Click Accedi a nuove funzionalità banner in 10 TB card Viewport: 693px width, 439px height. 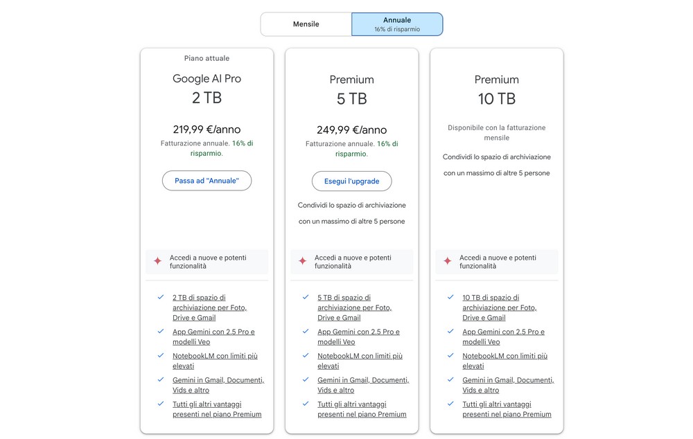(496, 262)
